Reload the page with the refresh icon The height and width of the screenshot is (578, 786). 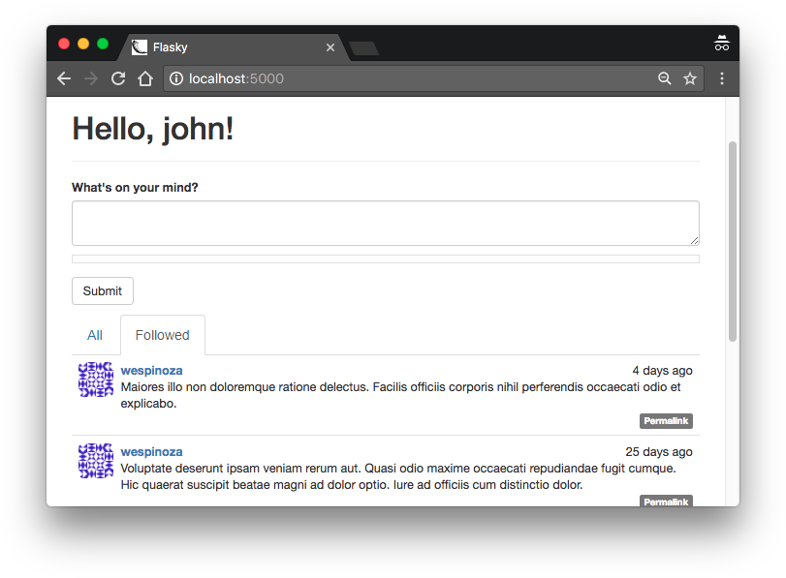coord(118,78)
